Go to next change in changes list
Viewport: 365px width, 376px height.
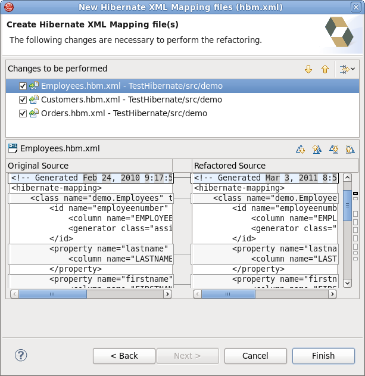[308, 69]
